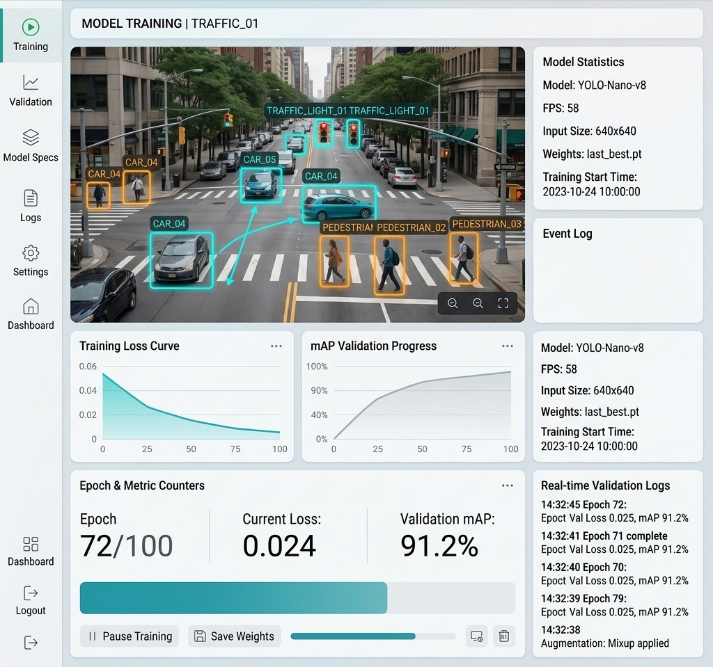Zoom out on the detection preview

click(478, 303)
